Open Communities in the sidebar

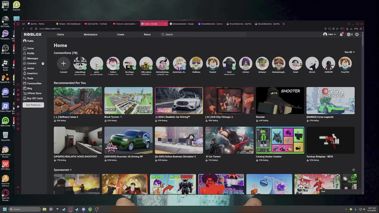[x=32, y=83]
